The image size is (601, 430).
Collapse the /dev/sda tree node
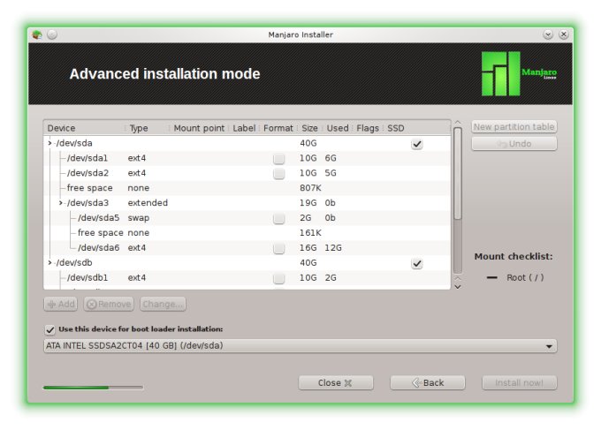click(49, 143)
